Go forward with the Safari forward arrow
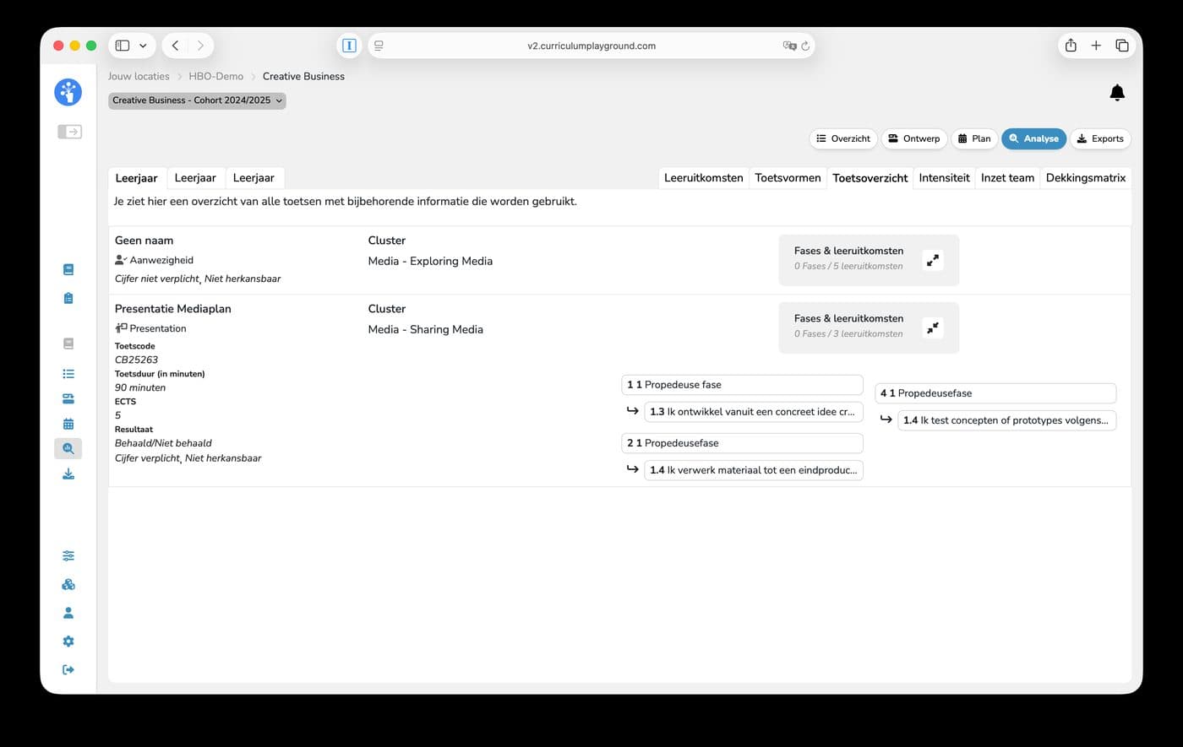Image resolution: width=1183 pixels, height=747 pixels. click(200, 46)
